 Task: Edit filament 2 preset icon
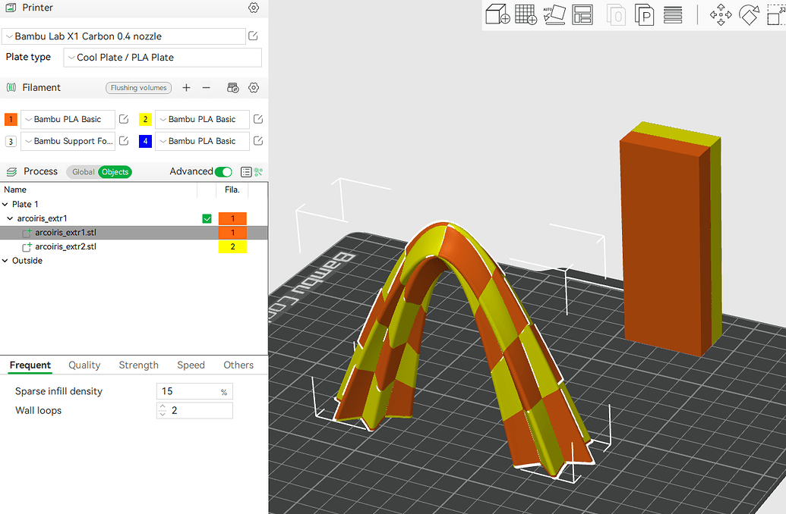258,119
